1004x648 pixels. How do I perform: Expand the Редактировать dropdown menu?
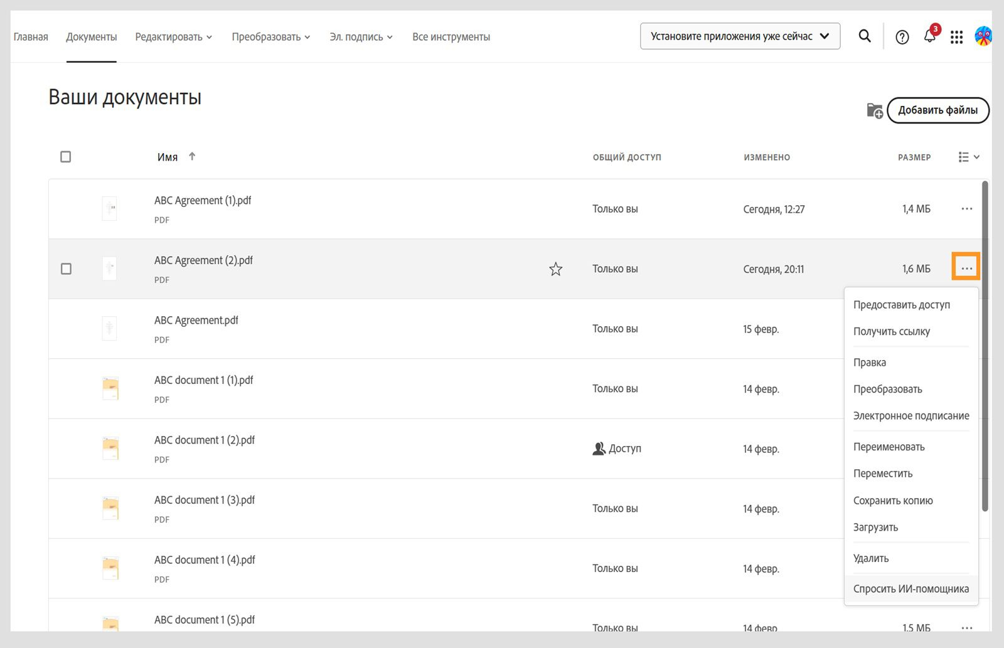pos(174,37)
